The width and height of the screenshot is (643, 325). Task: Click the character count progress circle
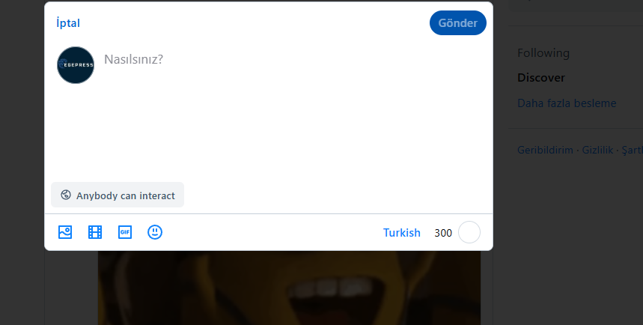tap(469, 233)
